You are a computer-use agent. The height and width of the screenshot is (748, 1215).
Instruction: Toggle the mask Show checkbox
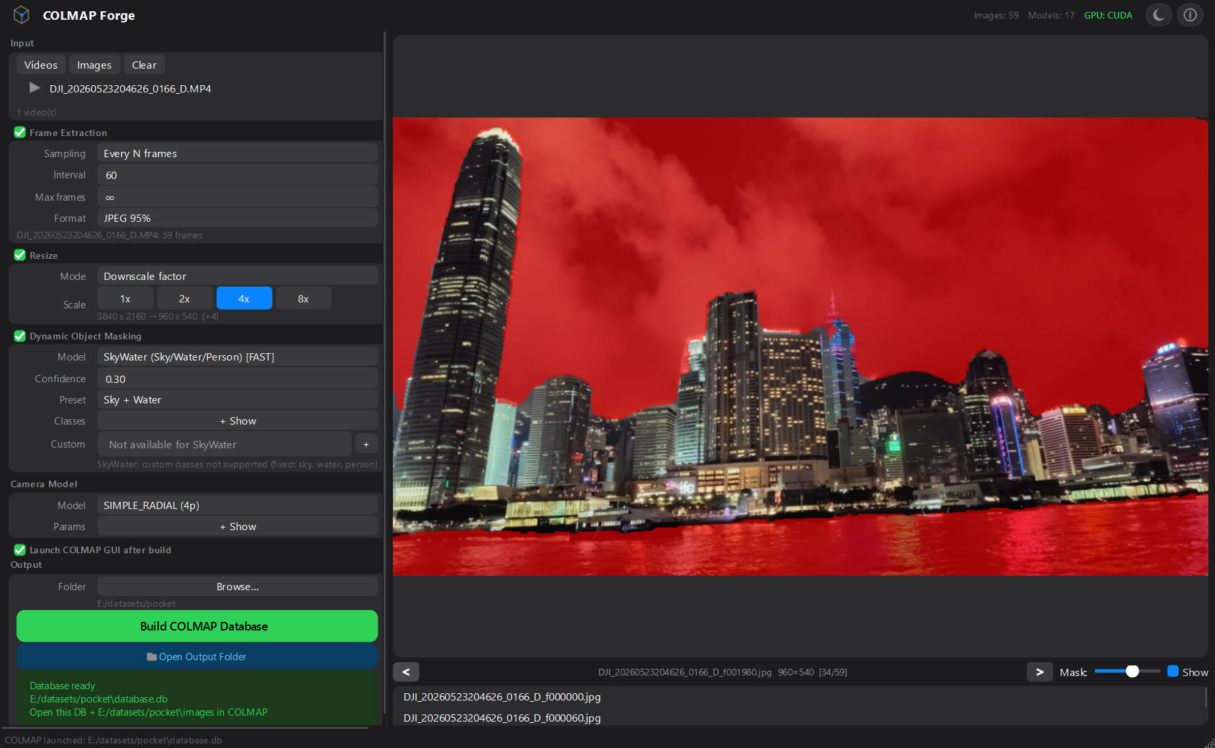click(x=1173, y=671)
